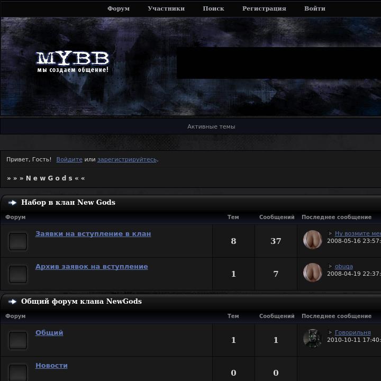381x381 pixels.
Task: Open the obuga last post link
Action: (344, 266)
